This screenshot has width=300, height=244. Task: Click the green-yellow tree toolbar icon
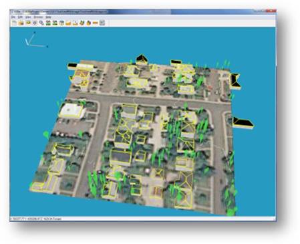tap(82, 23)
